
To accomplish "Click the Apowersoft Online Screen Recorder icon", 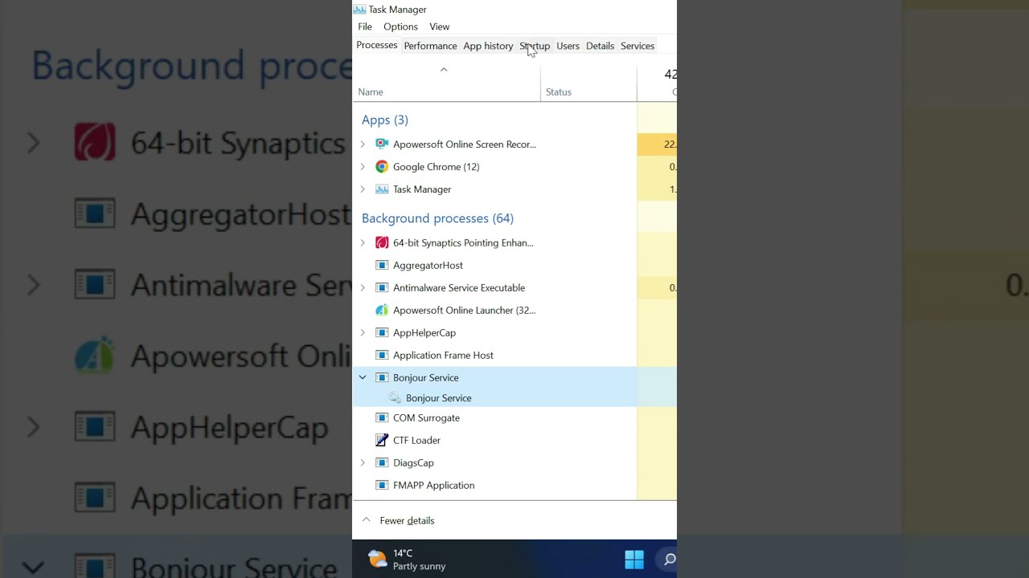I will pos(382,144).
